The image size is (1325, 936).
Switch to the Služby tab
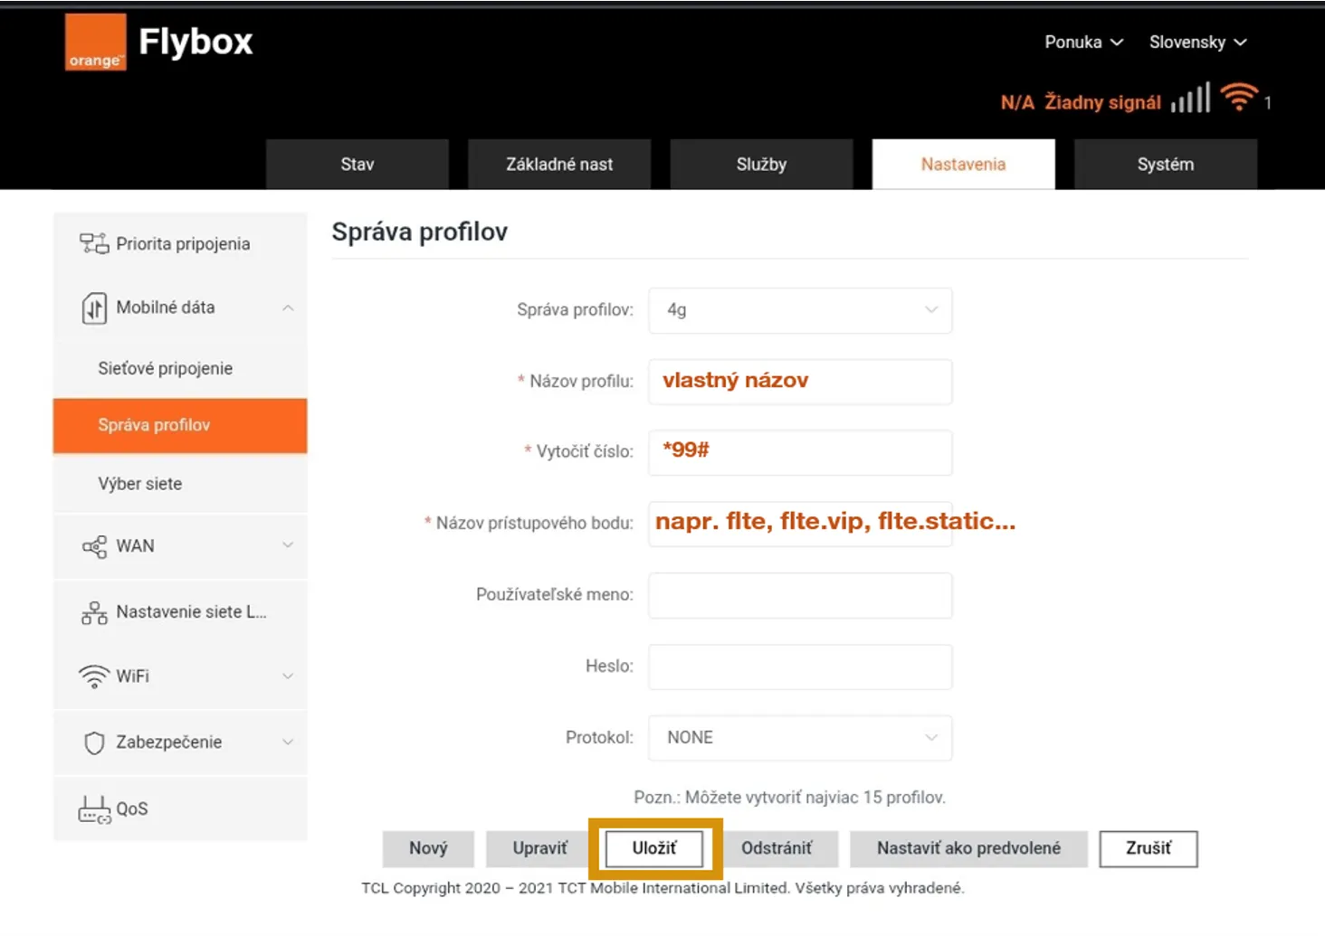pyautogui.click(x=761, y=164)
